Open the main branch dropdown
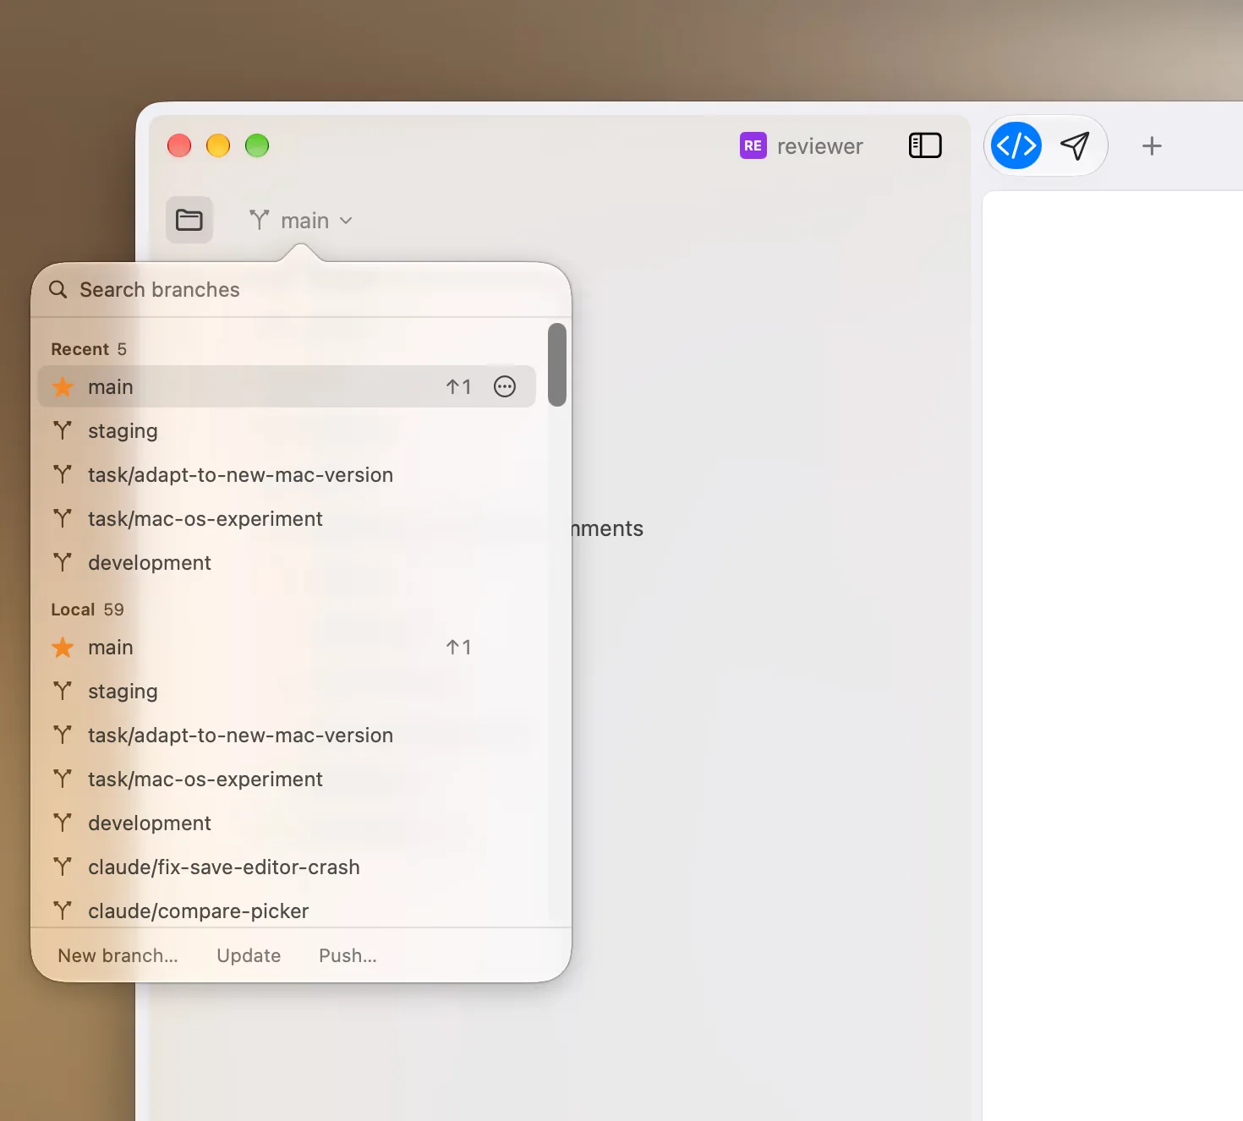Image resolution: width=1243 pixels, height=1121 pixels. (301, 221)
